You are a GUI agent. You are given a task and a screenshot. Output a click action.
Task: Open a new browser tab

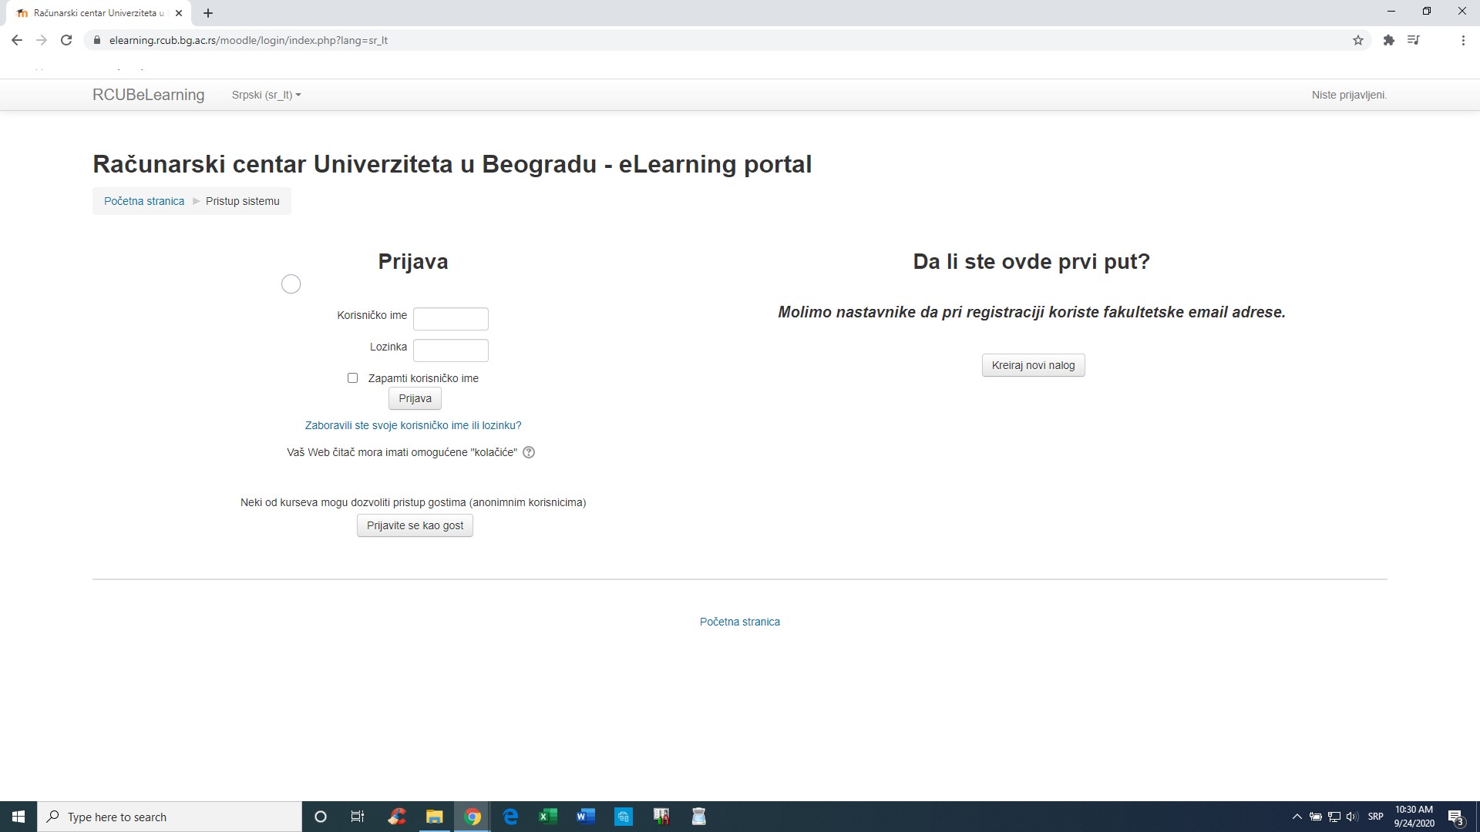208,13
